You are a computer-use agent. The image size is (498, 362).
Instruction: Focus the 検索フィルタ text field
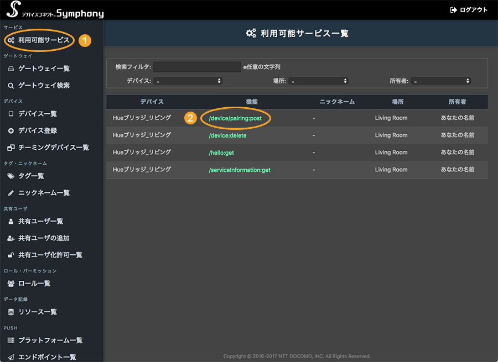click(x=197, y=67)
